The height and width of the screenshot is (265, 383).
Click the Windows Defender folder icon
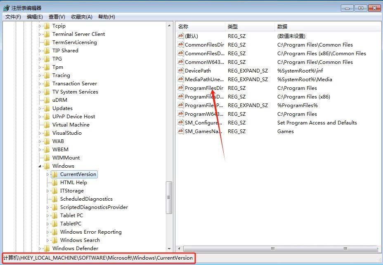[47, 249]
